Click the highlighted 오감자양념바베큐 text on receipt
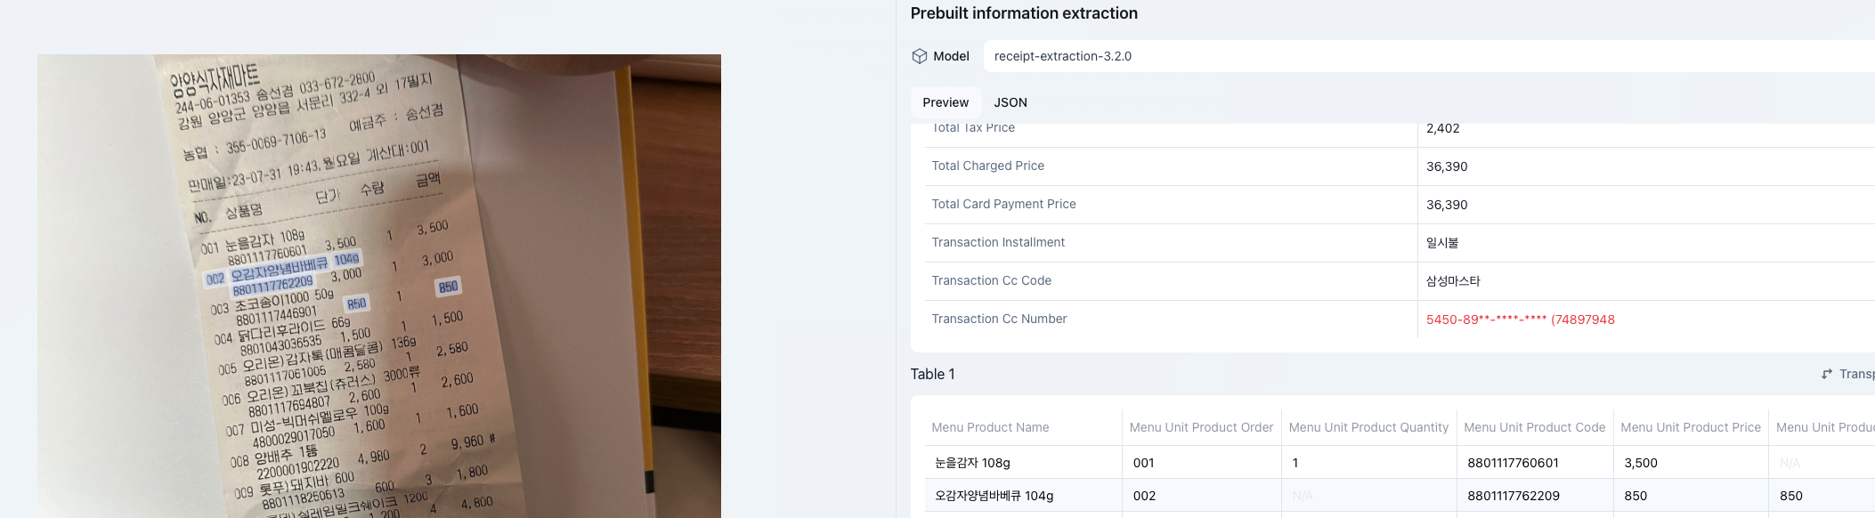The height and width of the screenshot is (518, 1875). click(x=279, y=270)
